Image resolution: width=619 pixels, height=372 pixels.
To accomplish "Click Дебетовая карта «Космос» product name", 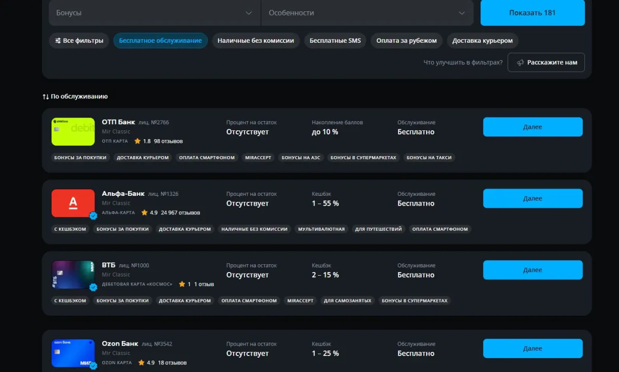I will [137, 284].
